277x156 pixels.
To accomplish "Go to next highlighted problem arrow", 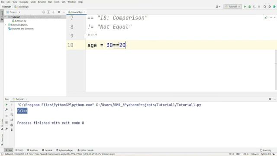I will pos(275,17).
